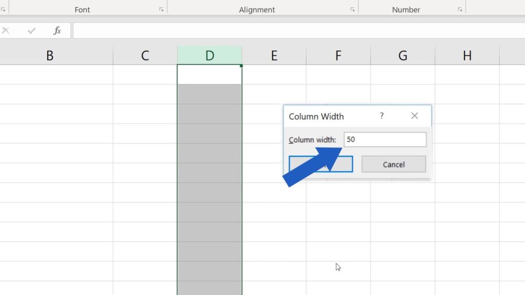Image resolution: width=525 pixels, height=295 pixels.
Task: Click the active white cell atop column D
Action: (210, 75)
